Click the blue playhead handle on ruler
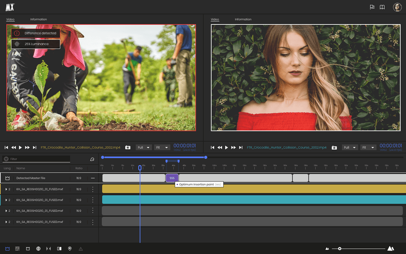This screenshot has height=254, width=406. click(140, 168)
